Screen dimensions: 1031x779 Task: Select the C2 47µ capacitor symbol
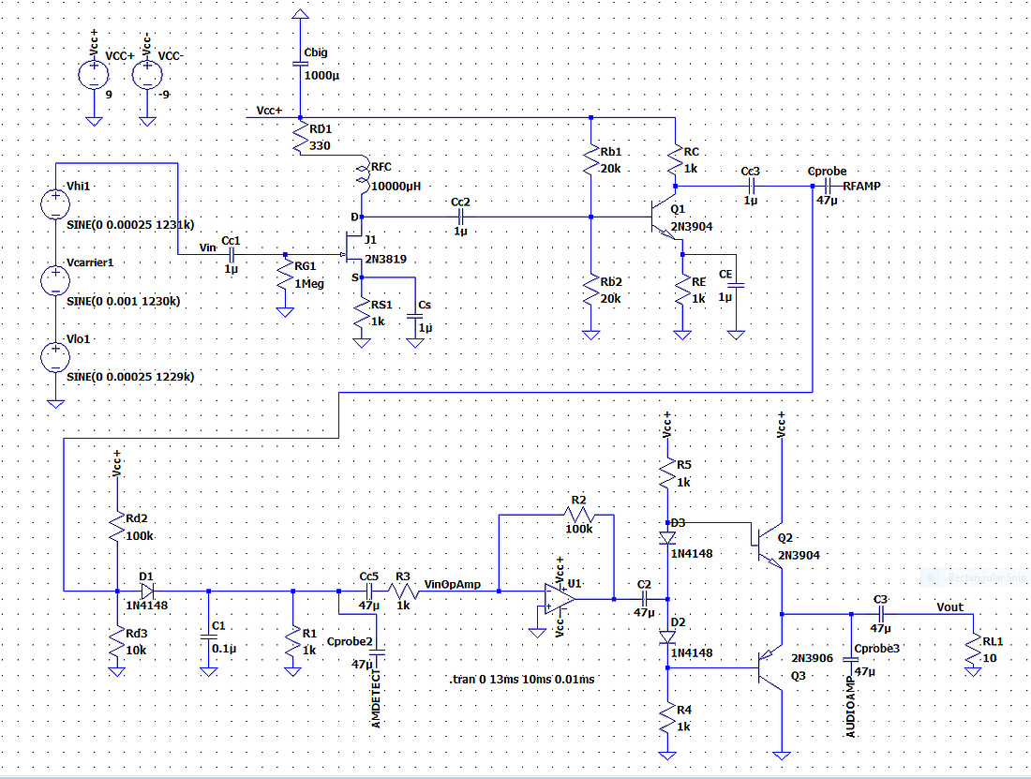644,598
